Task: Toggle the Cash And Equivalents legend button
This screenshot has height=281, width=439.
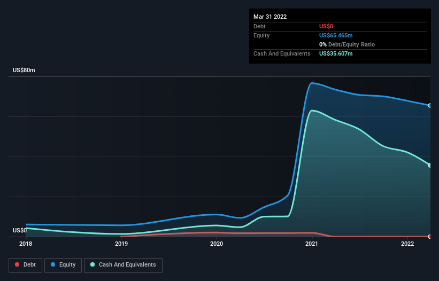Action: 123,265
